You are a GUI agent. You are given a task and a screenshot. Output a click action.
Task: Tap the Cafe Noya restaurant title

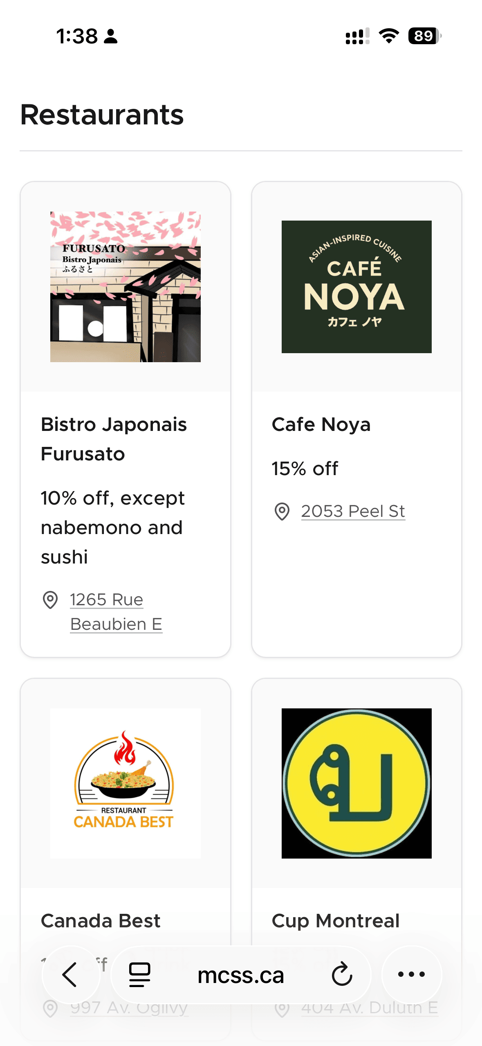(321, 424)
